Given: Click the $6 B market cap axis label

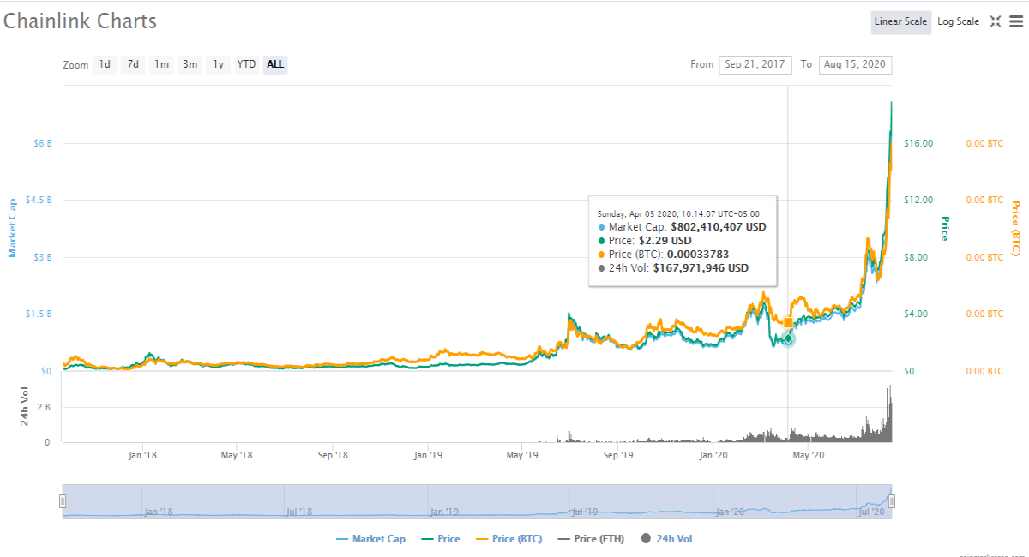Looking at the screenshot, I should pyautogui.click(x=43, y=143).
